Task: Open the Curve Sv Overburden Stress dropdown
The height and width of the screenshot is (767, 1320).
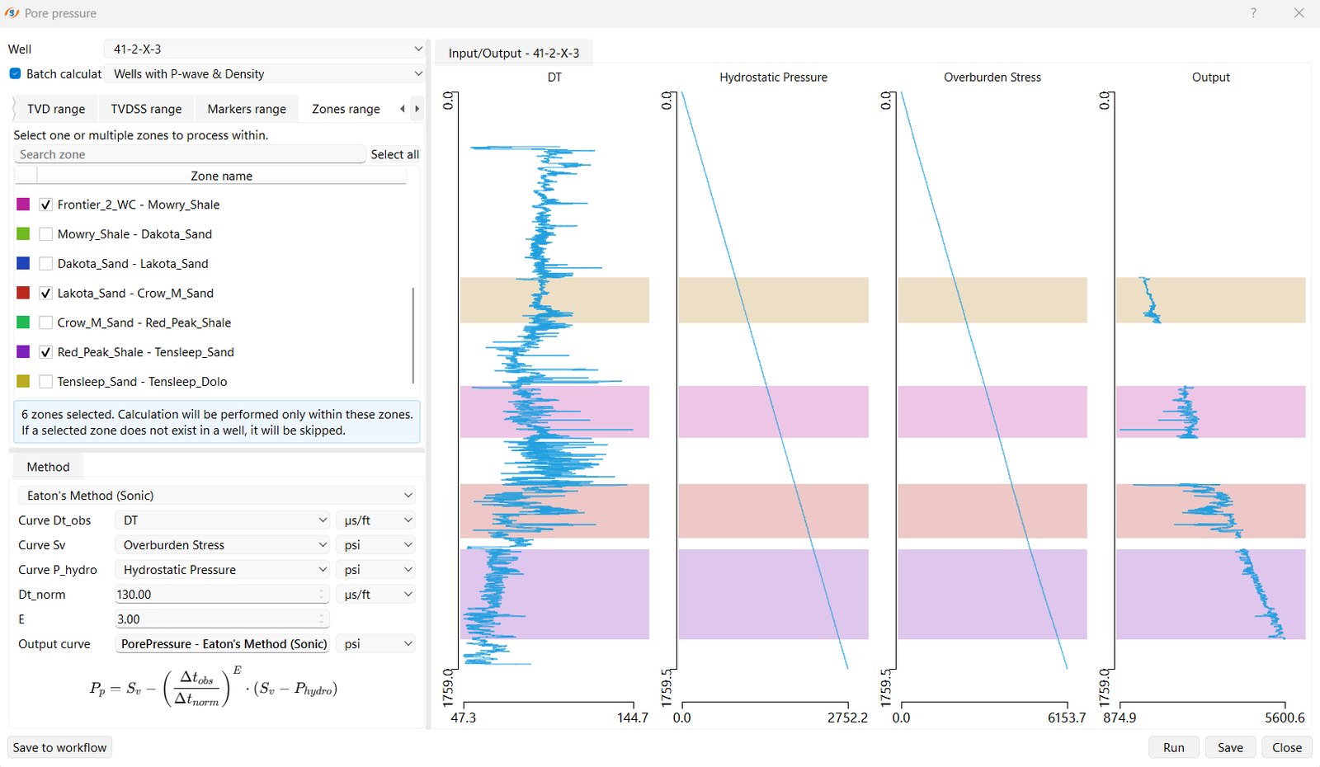Action: pos(222,545)
